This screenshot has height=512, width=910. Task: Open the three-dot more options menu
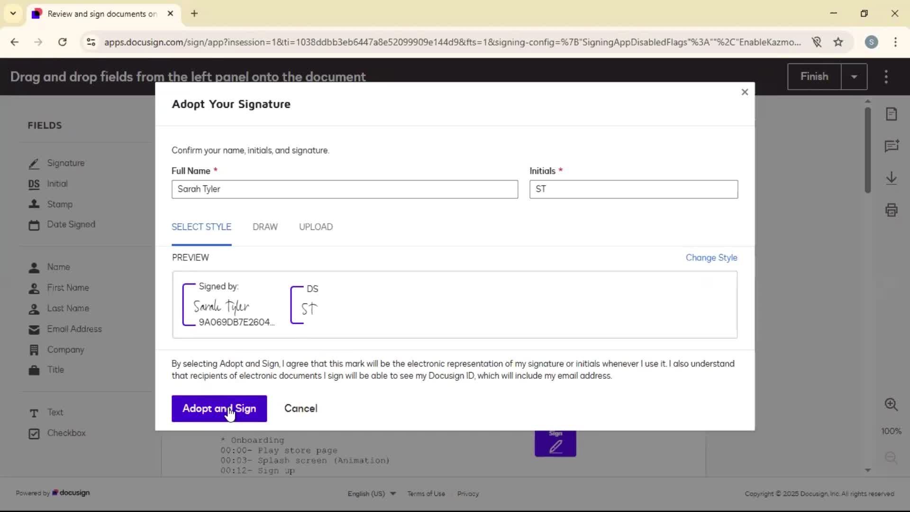(886, 77)
